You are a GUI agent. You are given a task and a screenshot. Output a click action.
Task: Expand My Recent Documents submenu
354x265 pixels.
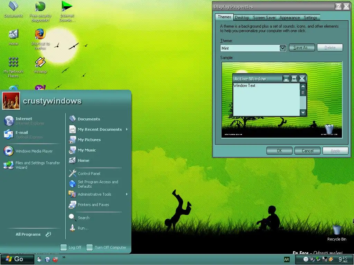pos(99,129)
